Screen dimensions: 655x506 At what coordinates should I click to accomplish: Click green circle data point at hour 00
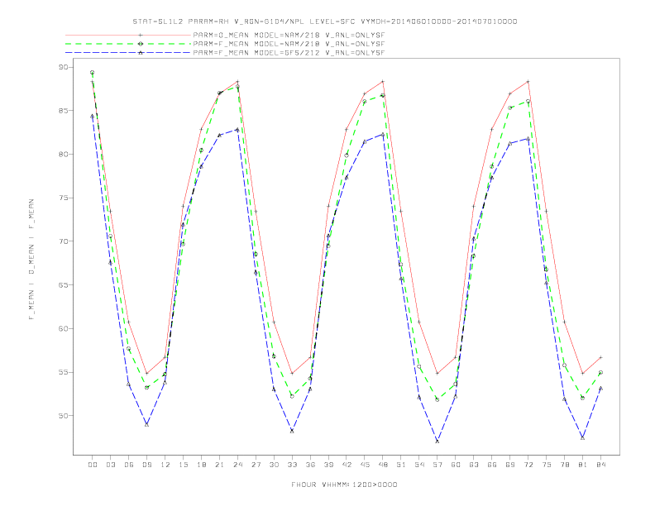pos(93,73)
